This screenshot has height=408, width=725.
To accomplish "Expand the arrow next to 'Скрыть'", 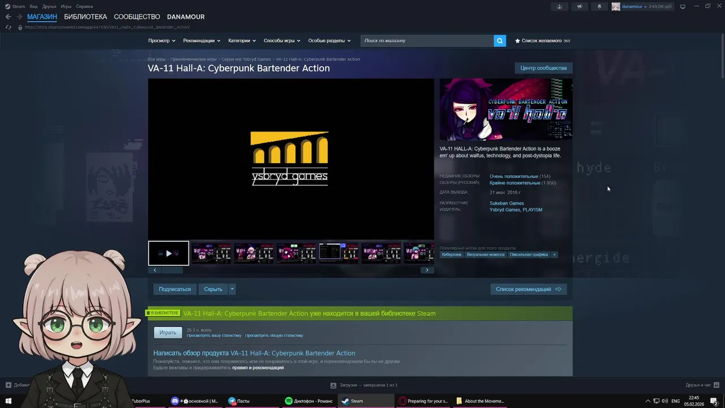I will click(232, 289).
